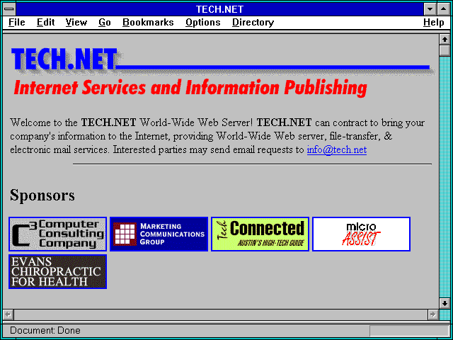This screenshot has width=453, height=340.
Task: Maximize the TECH.NET window
Action: click(x=443, y=9)
